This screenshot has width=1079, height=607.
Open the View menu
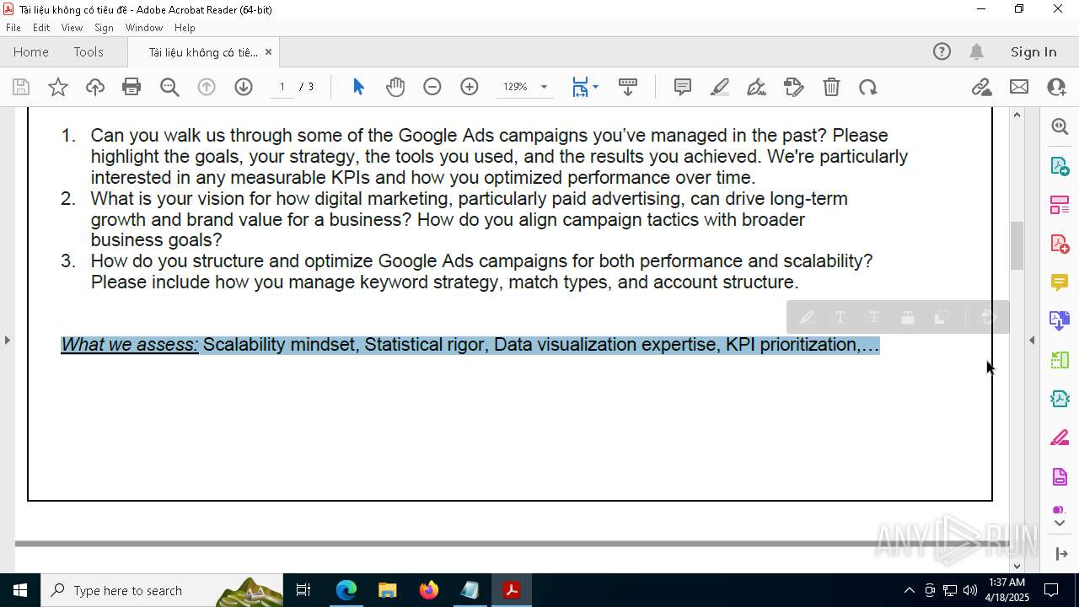72,28
